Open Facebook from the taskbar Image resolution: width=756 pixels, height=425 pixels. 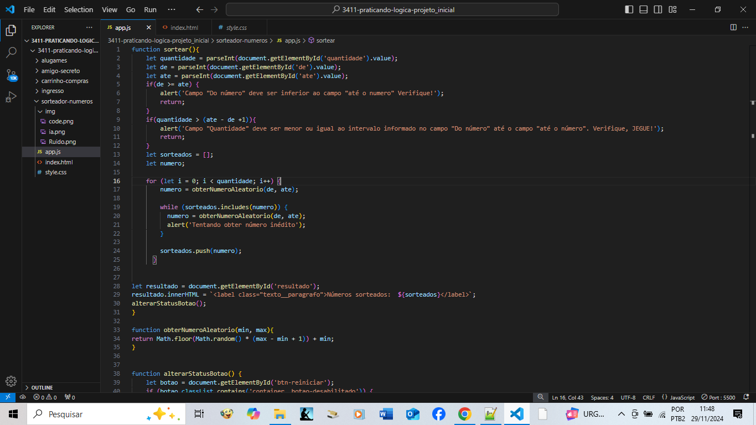[x=438, y=414]
